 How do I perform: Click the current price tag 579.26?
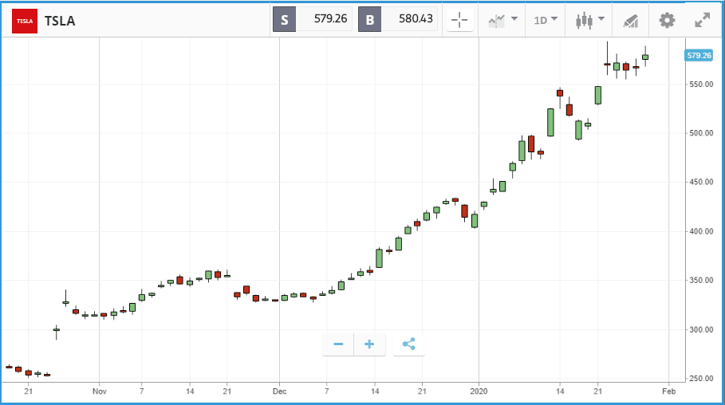click(x=699, y=56)
